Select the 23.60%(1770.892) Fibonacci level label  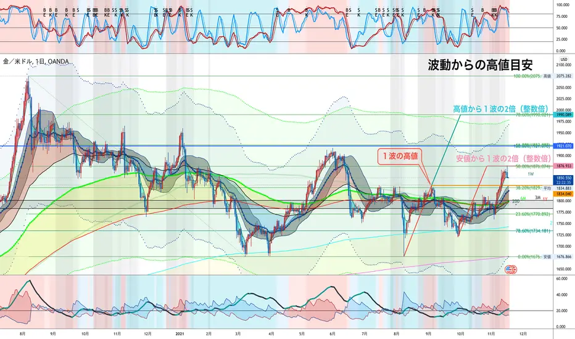[x=533, y=214]
